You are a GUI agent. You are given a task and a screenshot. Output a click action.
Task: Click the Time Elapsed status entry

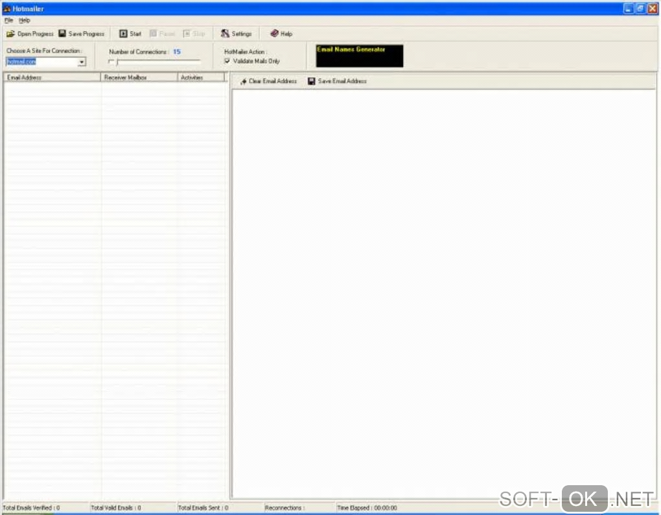coord(367,508)
